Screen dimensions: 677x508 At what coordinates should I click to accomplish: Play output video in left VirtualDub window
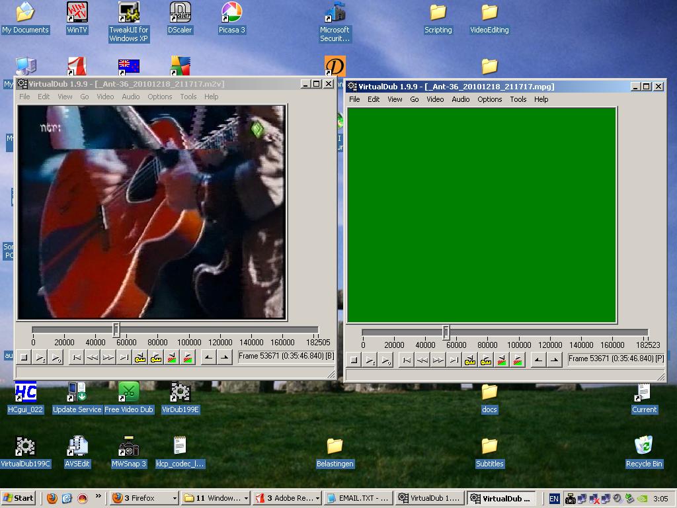56,358
